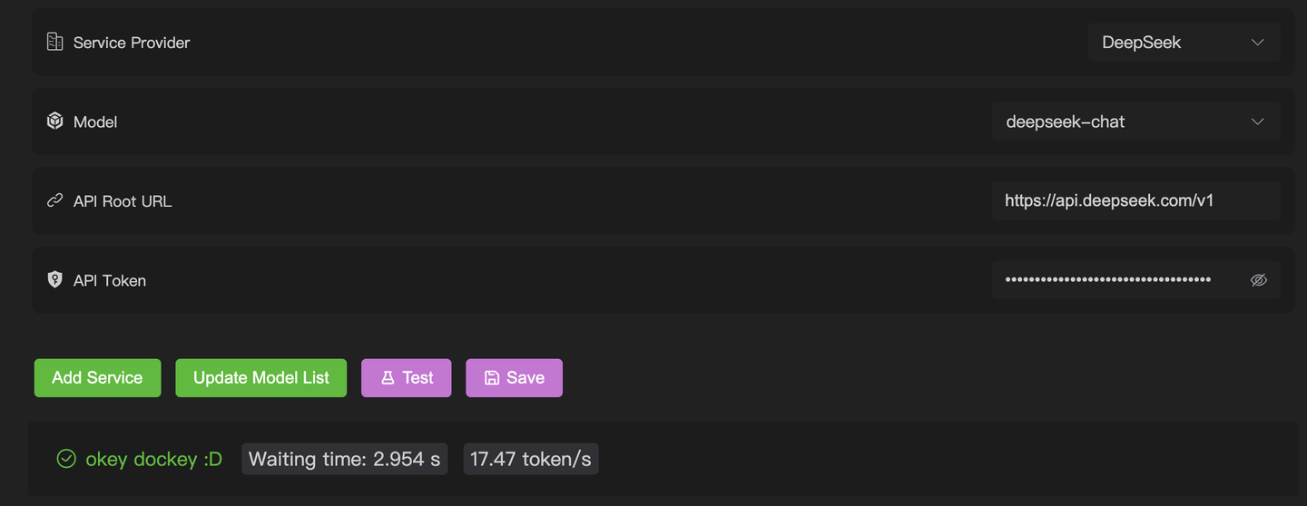Click the Update Model List button
The width and height of the screenshot is (1307, 506).
[260, 378]
